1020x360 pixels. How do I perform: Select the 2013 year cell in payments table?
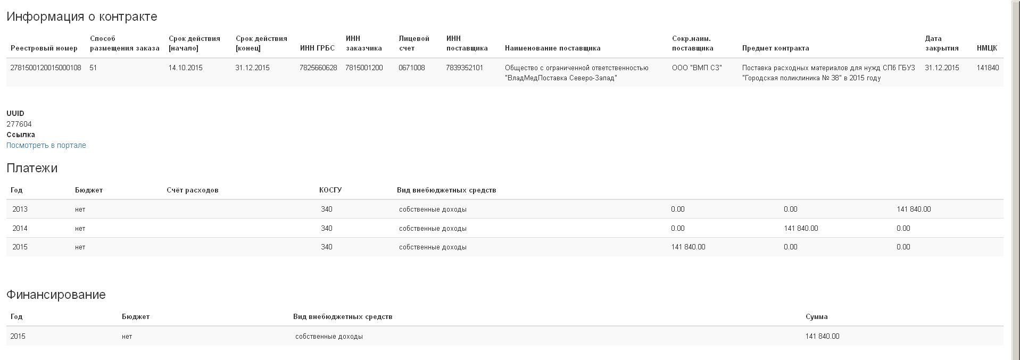pyautogui.click(x=20, y=210)
